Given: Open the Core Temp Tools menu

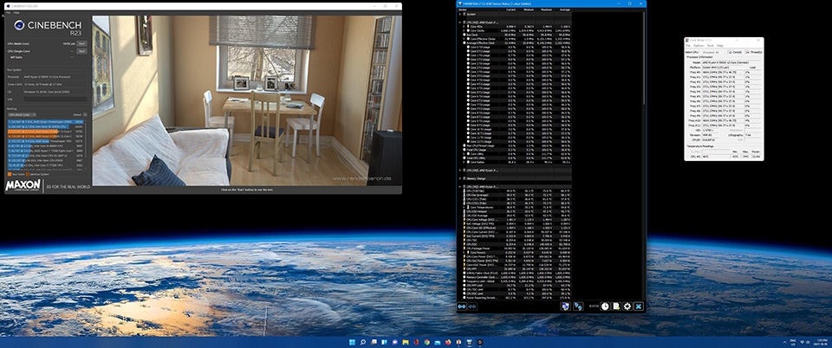Looking at the screenshot, I should pos(711,46).
